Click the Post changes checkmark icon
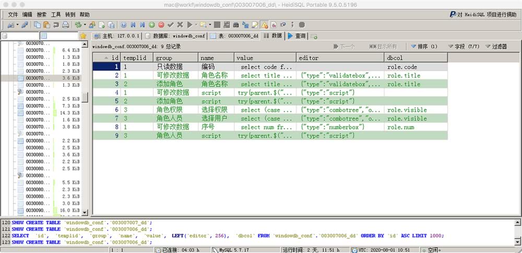Viewport: 522px width, 253px height. [x=170, y=25]
